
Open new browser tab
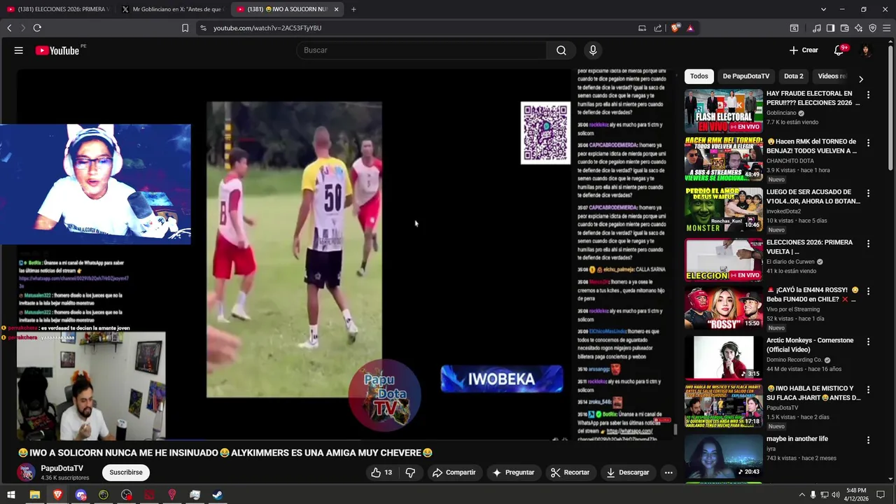tap(353, 9)
